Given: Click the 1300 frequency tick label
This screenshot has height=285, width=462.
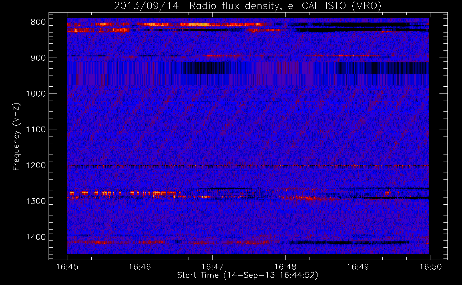Looking at the screenshot, I should click(x=36, y=201).
